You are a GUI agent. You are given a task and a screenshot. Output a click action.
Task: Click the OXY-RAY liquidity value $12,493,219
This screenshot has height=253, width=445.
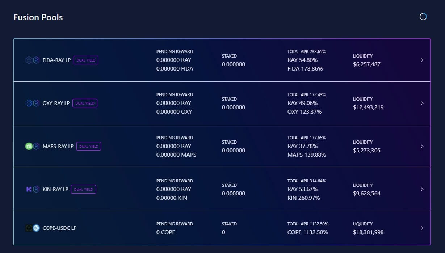coord(368,107)
